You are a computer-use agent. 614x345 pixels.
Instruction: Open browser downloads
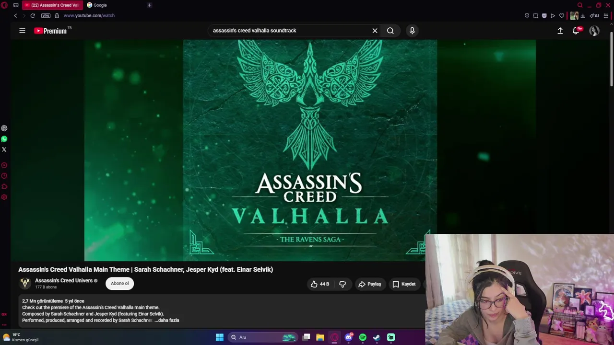(x=583, y=16)
